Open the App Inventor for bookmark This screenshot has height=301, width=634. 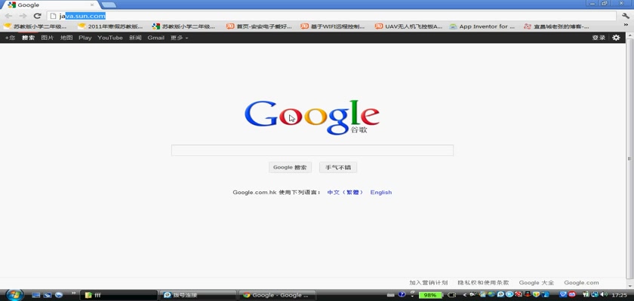point(482,26)
